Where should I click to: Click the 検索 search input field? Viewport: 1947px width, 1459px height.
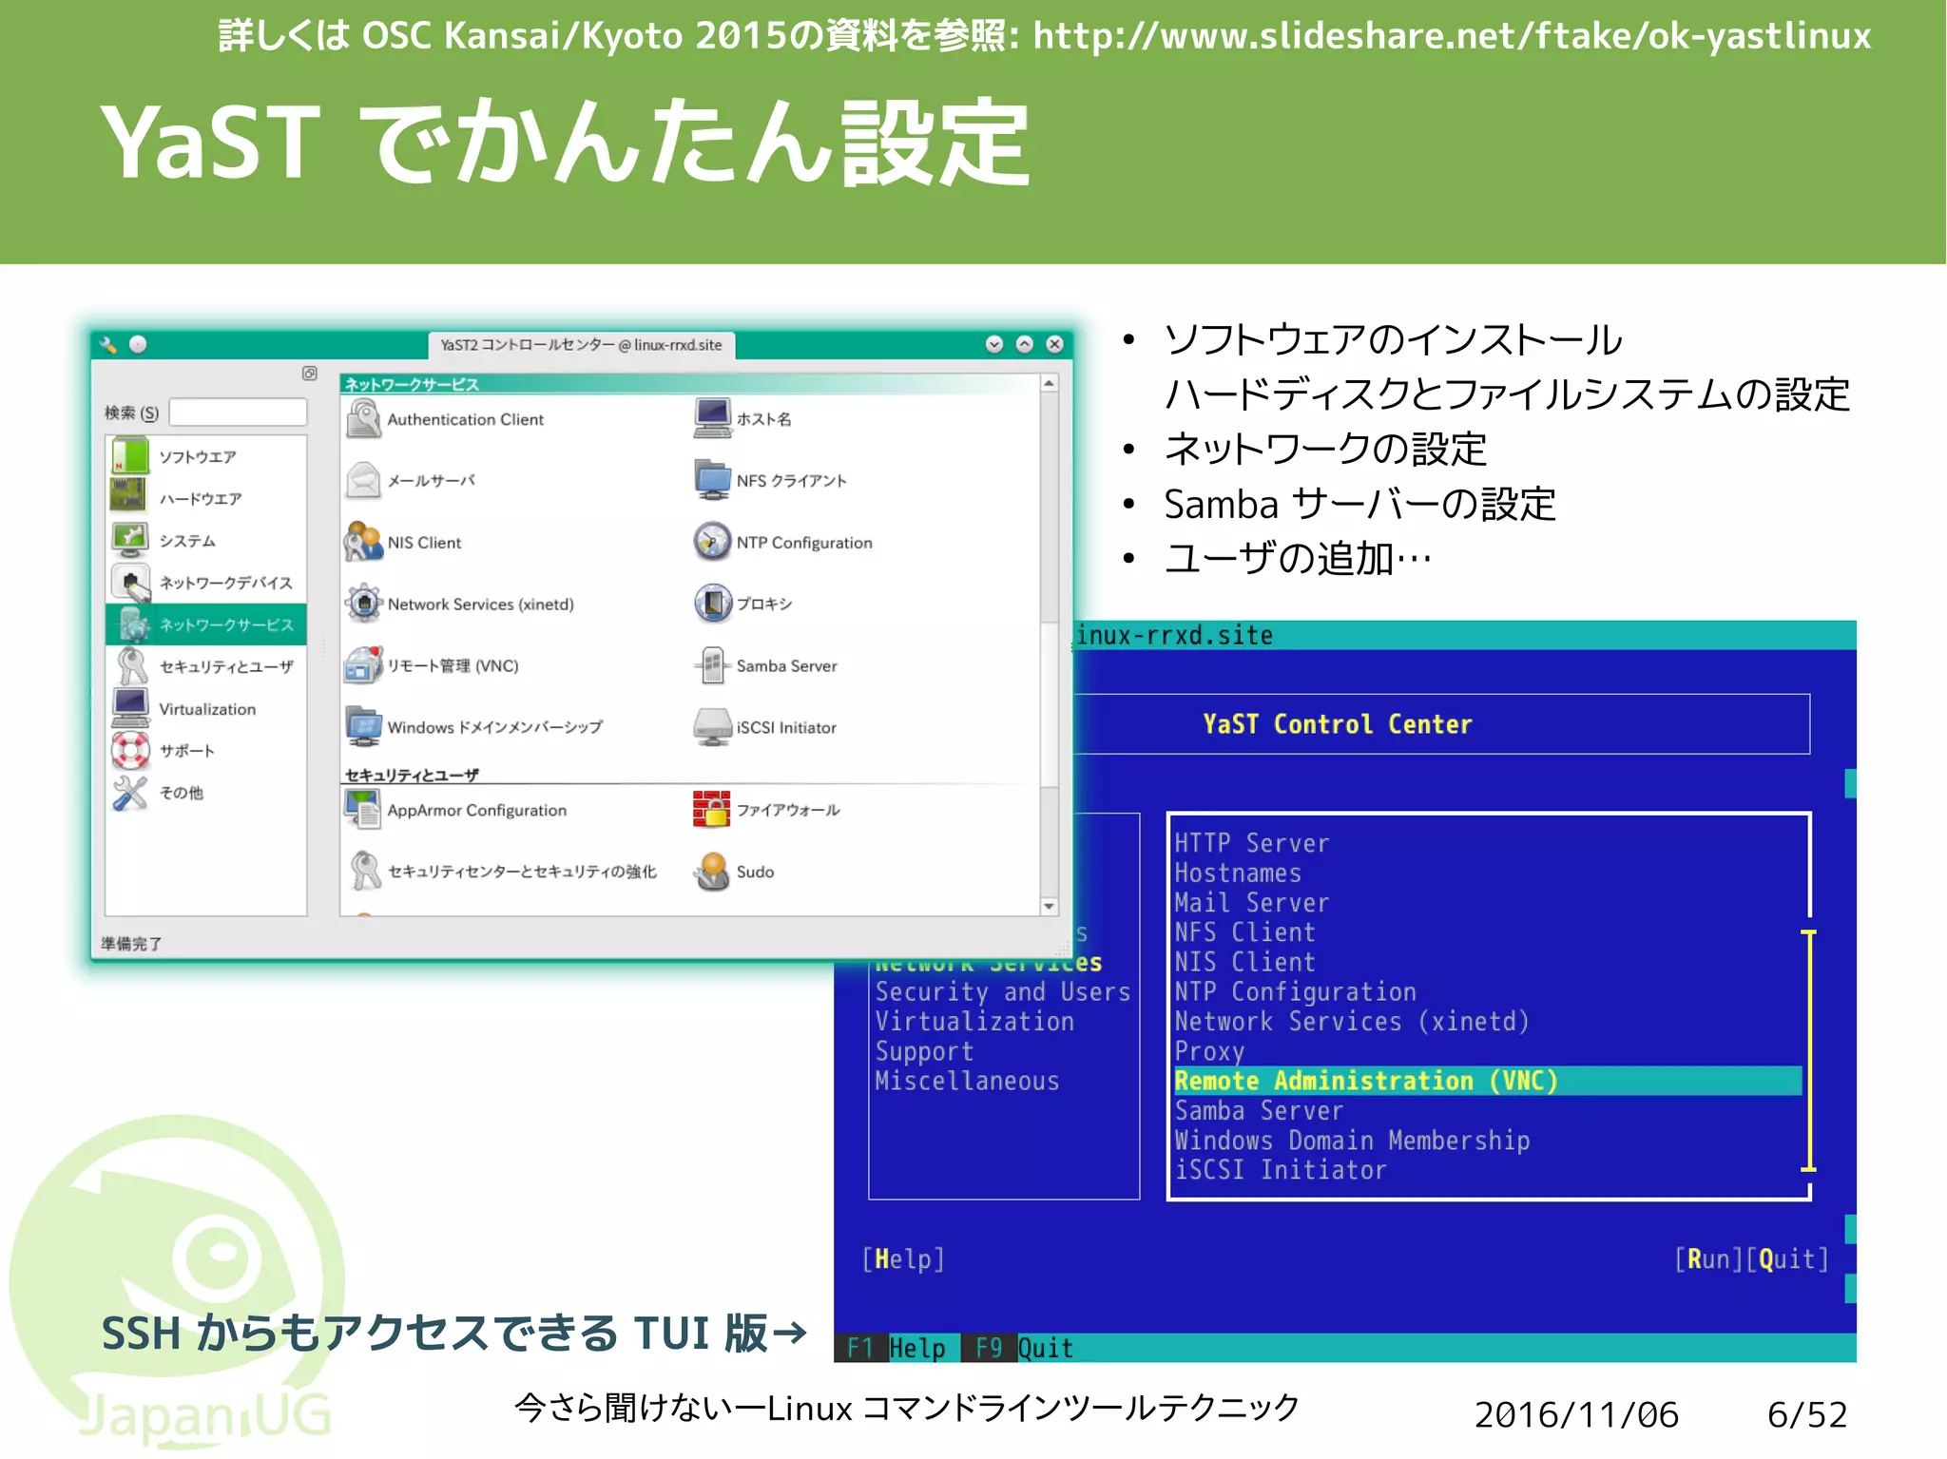coord(238,413)
